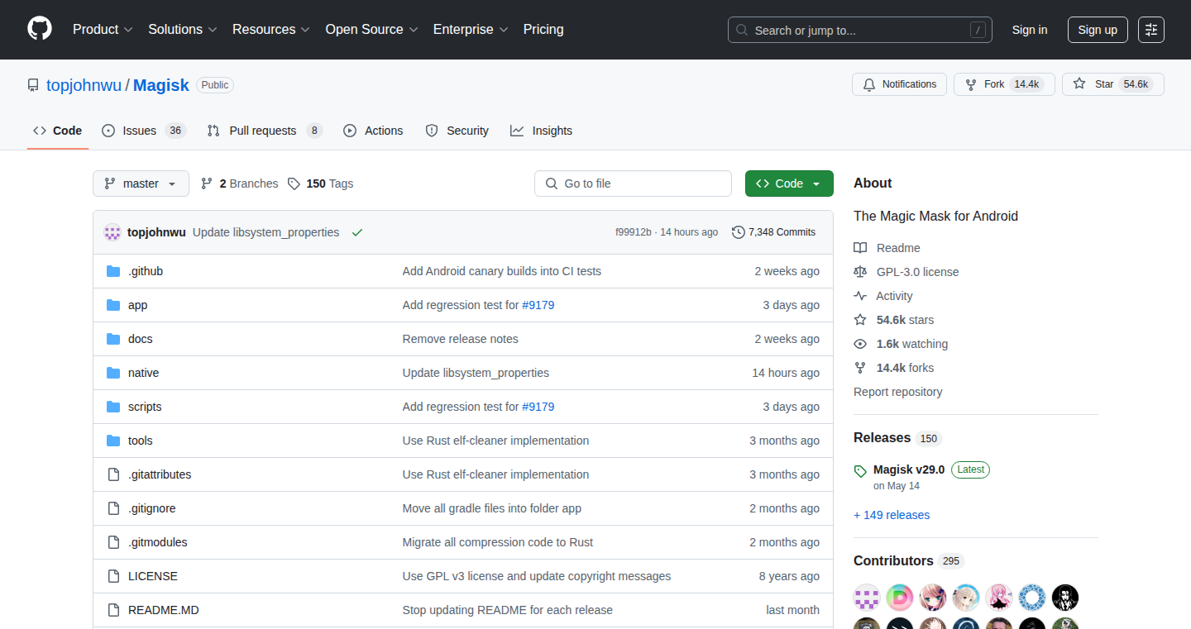1191x629 pixels.
Task: Expand the Enterprise menu
Action: (x=471, y=29)
